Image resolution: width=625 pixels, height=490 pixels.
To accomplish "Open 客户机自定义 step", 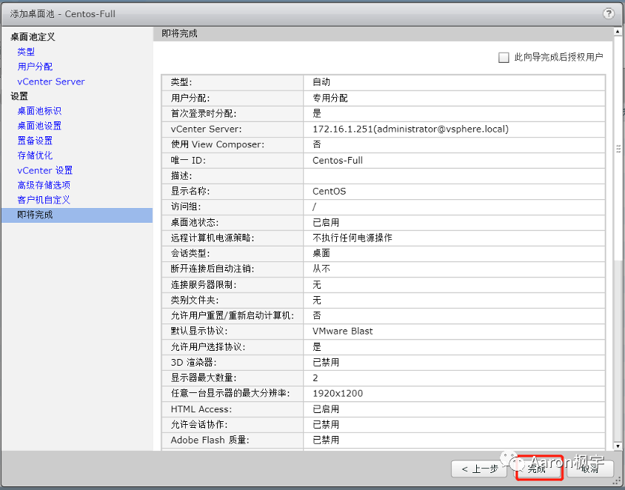I will (44, 200).
